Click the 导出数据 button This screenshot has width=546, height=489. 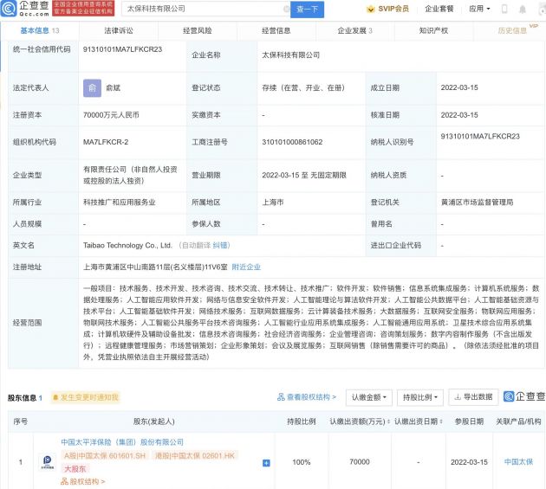[x=473, y=397]
